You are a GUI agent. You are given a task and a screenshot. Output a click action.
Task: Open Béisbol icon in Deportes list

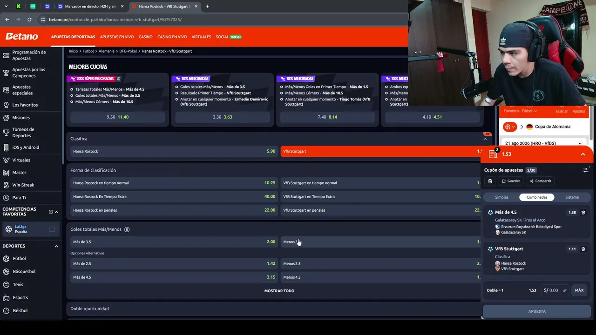[6, 310]
